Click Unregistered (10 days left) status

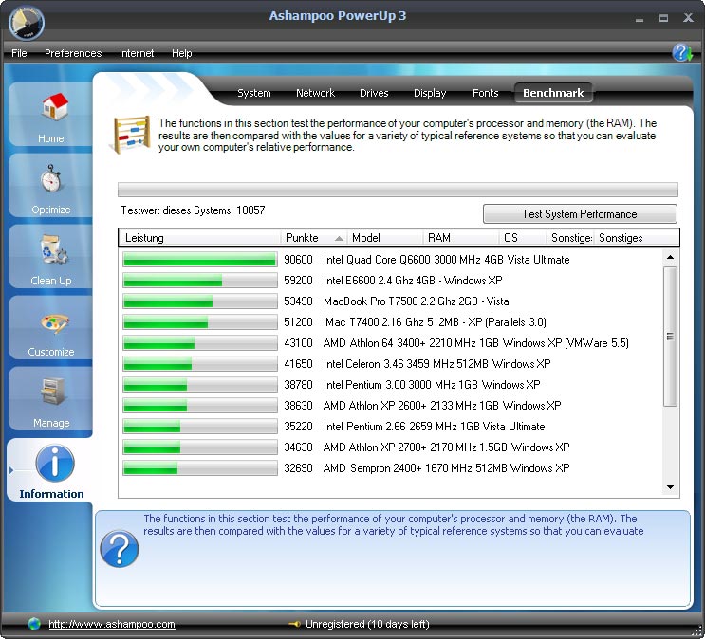(x=367, y=624)
